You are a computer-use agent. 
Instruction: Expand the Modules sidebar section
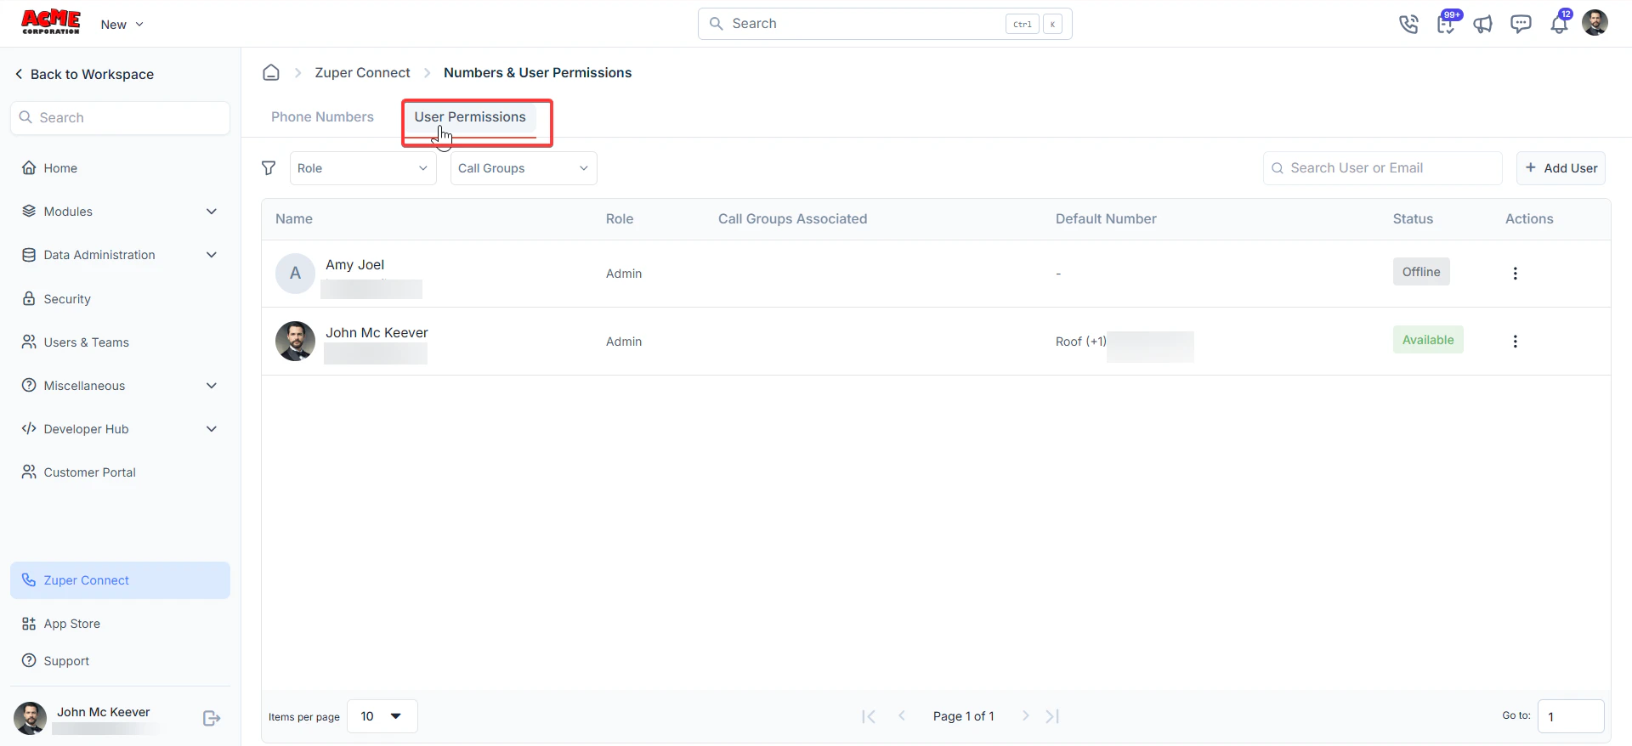(x=120, y=212)
